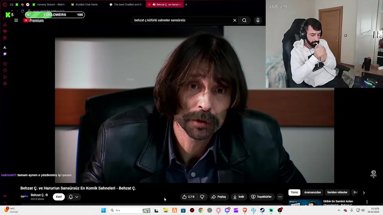This screenshot has width=383, height=215.
Task: Dislike the video
Action: (x=202, y=197)
